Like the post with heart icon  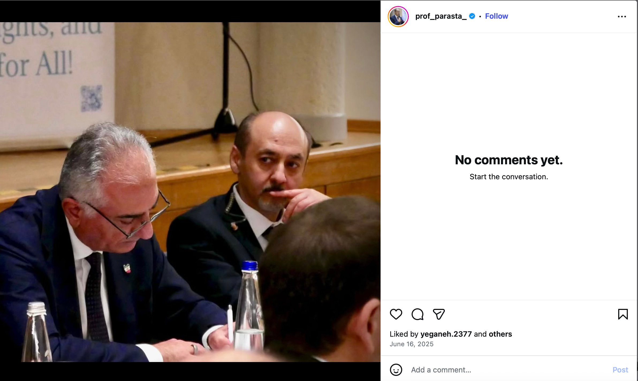[396, 314]
